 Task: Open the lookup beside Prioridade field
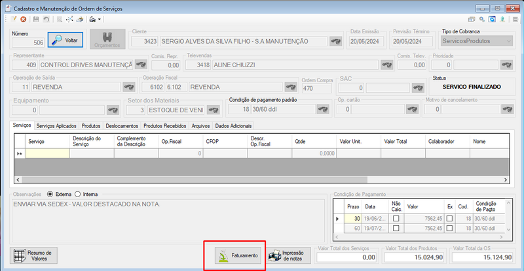506,65
